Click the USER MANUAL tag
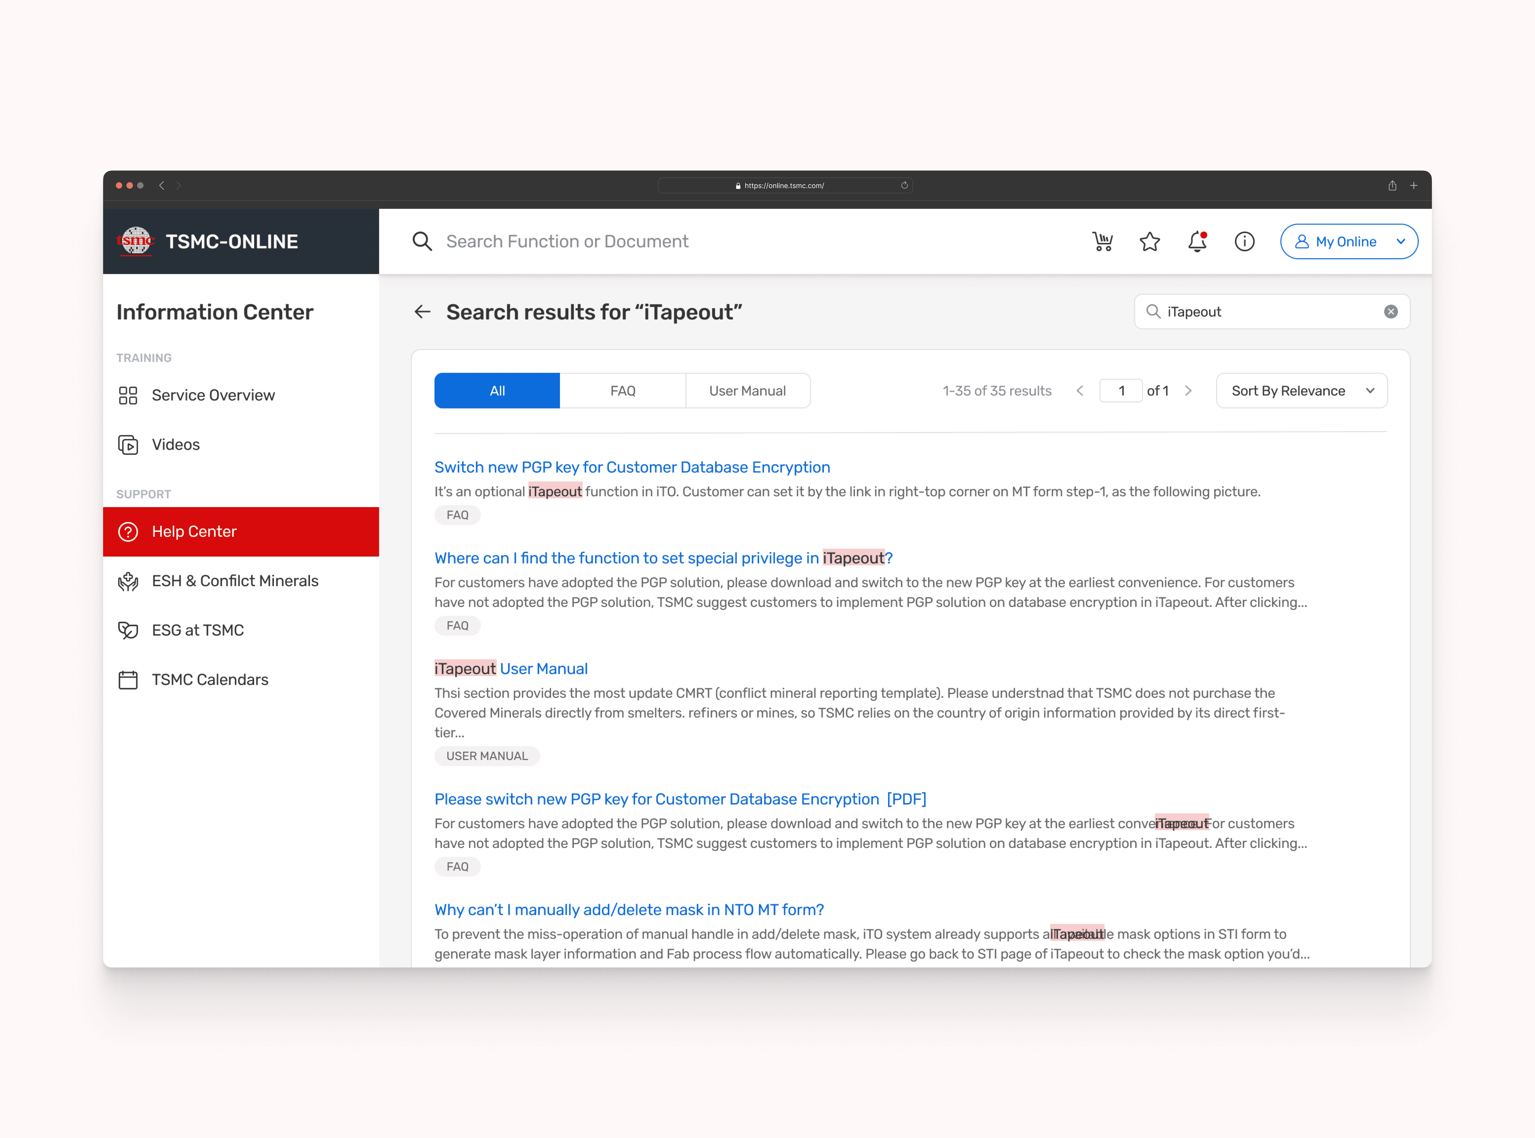Image resolution: width=1535 pixels, height=1138 pixels. pos(487,756)
